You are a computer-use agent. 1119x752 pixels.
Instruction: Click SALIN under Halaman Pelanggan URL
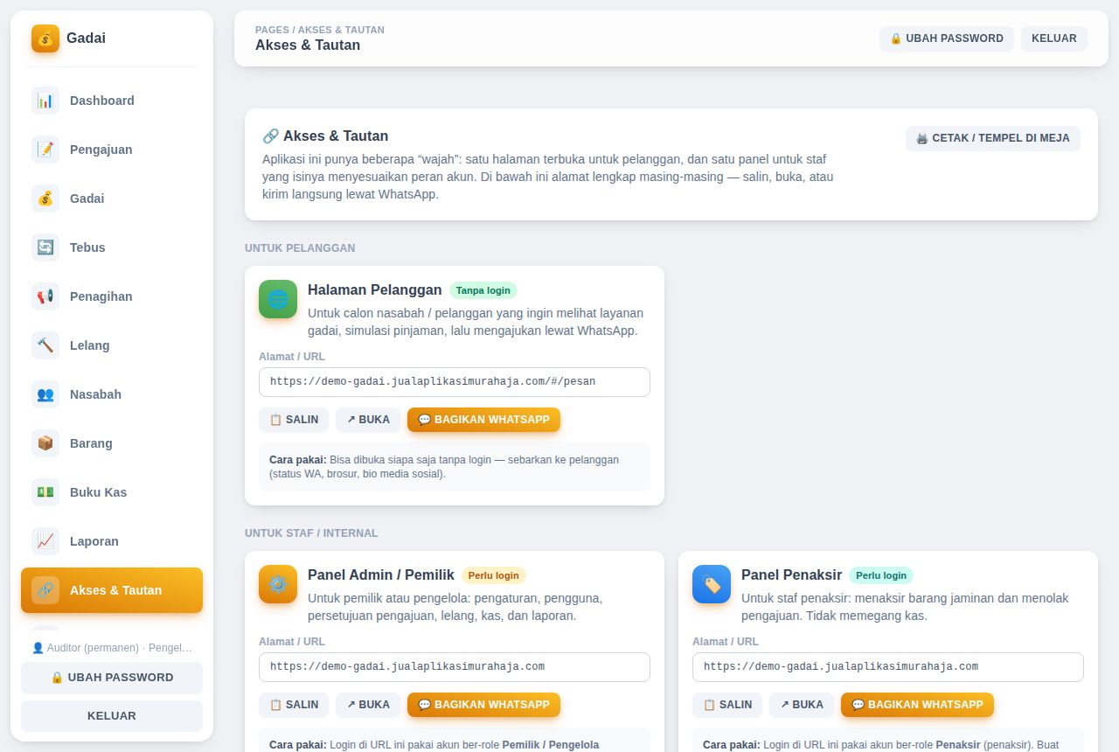294,420
